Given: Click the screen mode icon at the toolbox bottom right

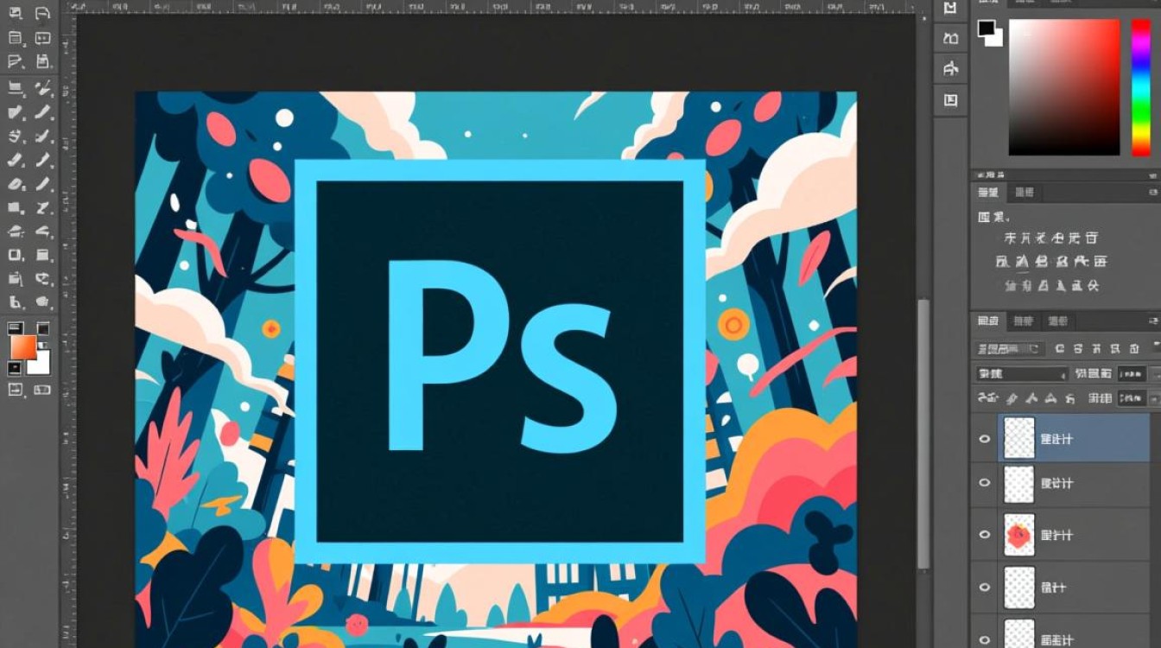Looking at the screenshot, I should (x=42, y=390).
